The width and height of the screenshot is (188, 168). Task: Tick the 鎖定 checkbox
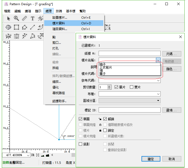pyautogui.click(x=105, y=130)
